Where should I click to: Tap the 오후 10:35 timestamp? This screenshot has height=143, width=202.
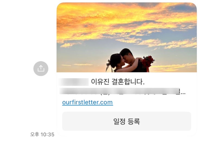(42, 135)
